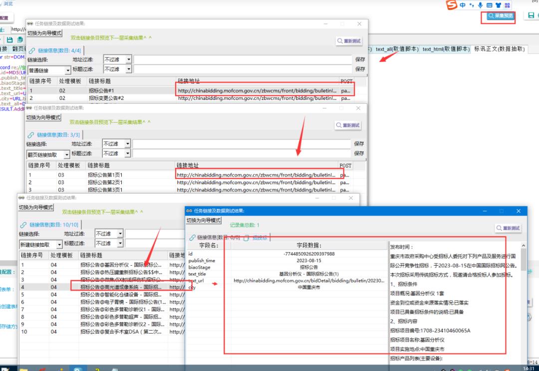Click the save icon in the top right corner
The height and width of the screenshot is (371, 539).
[531, 15]
